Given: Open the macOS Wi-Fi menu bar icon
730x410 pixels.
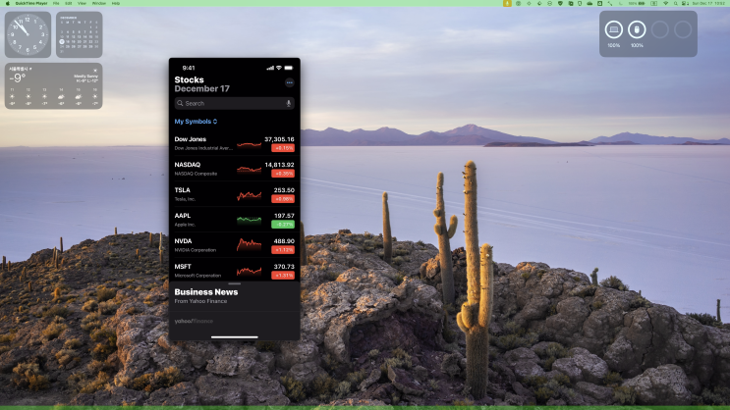Looking at the screenshot, I should click(666, 3).
